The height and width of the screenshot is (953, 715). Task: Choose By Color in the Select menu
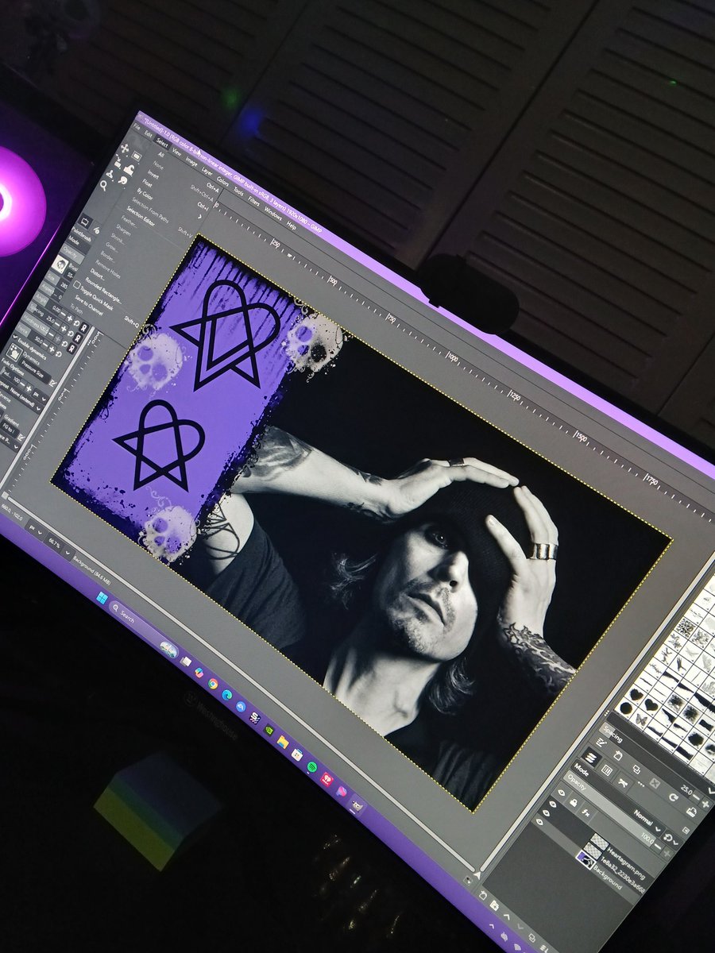coord(145,194)
